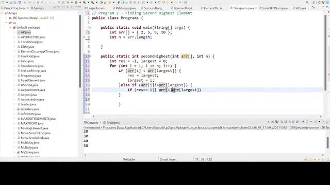
Task: Select APERFECTNO.java in the tree
Action: pos(33,37)
